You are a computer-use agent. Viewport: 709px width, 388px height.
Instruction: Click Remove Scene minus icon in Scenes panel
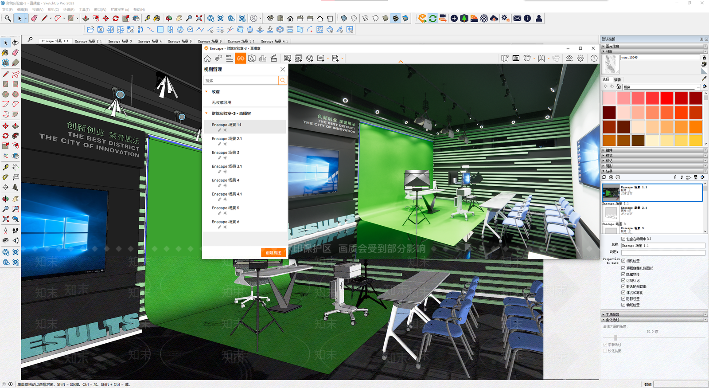[618, 177]
